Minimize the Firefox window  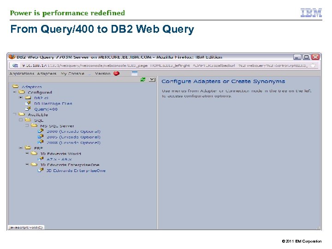[x=297, y=57]
